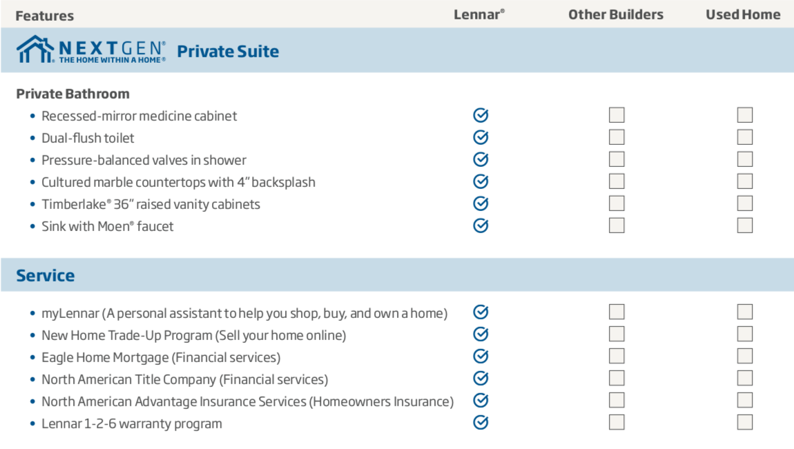Click Lennar checkmark for Eagle Home Mortgage
Image resolution: width=794 pixels, height=449 pixels.
point(481,357)
